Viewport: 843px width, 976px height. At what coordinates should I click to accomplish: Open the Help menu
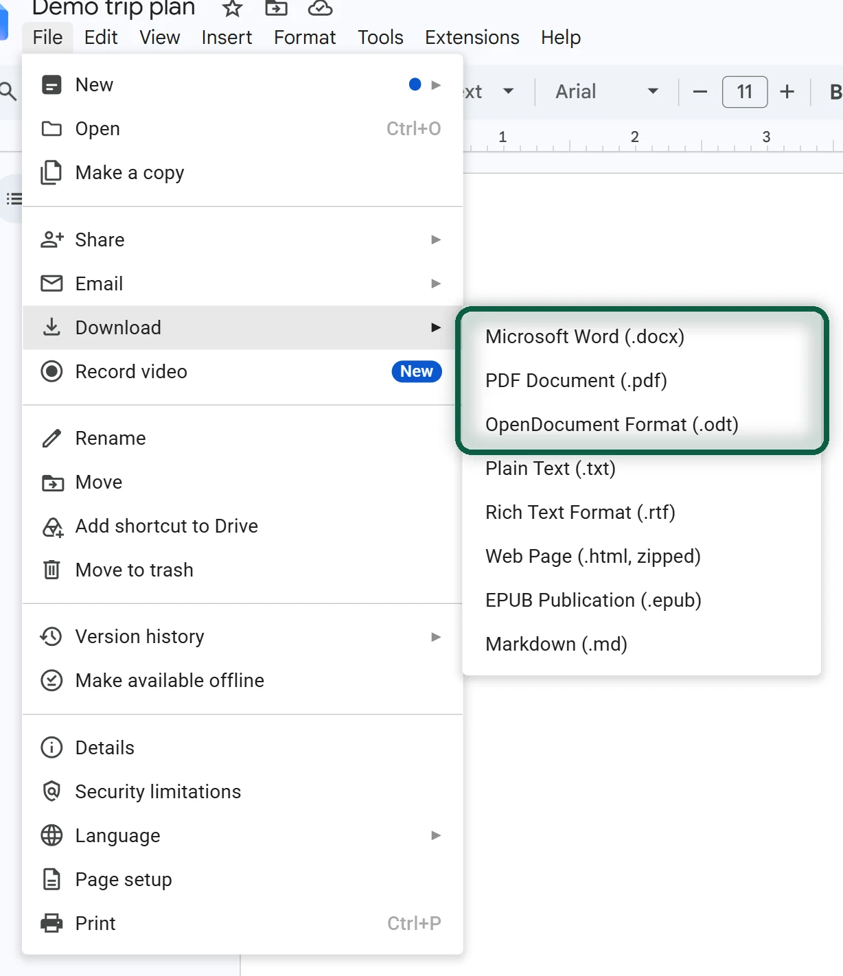[560, 37]
